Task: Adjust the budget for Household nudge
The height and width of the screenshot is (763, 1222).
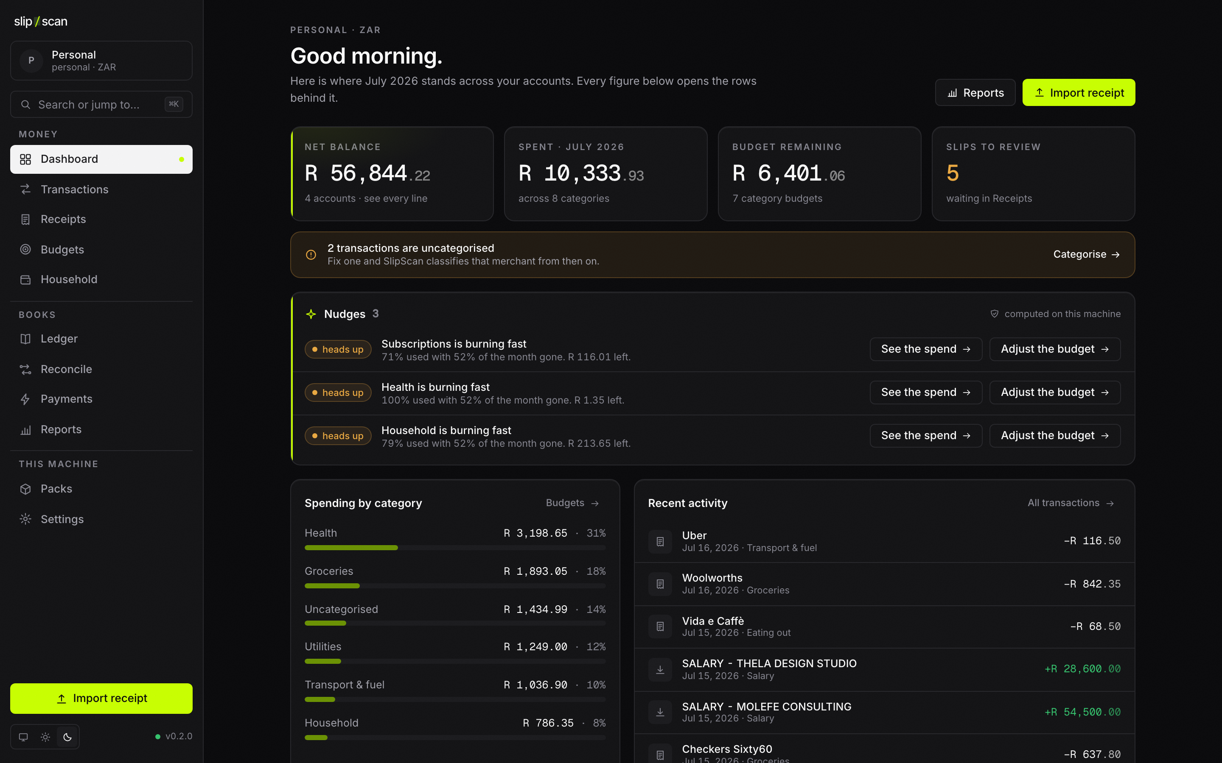Action: [x=1055, y=435]
